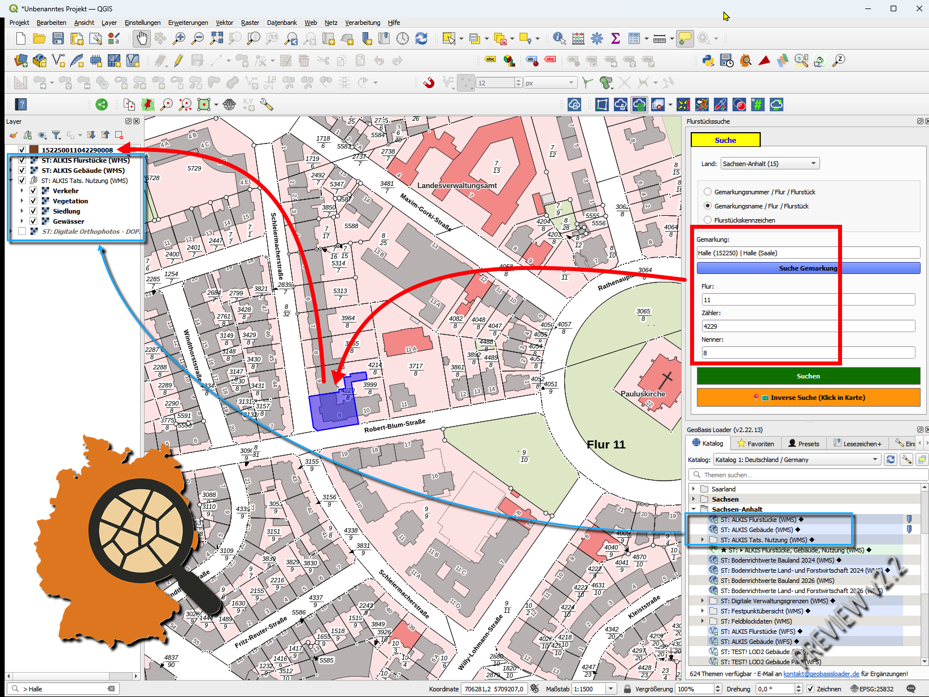This screenshot has height=697, width=929.
Task: Click the Themen suchen search field
Action: pyautogui.click(x=808, y=475)
